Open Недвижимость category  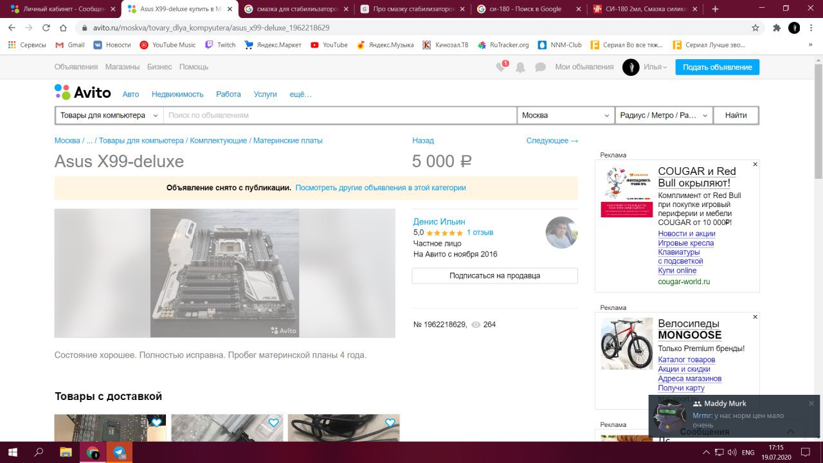[x=177, y=94]
